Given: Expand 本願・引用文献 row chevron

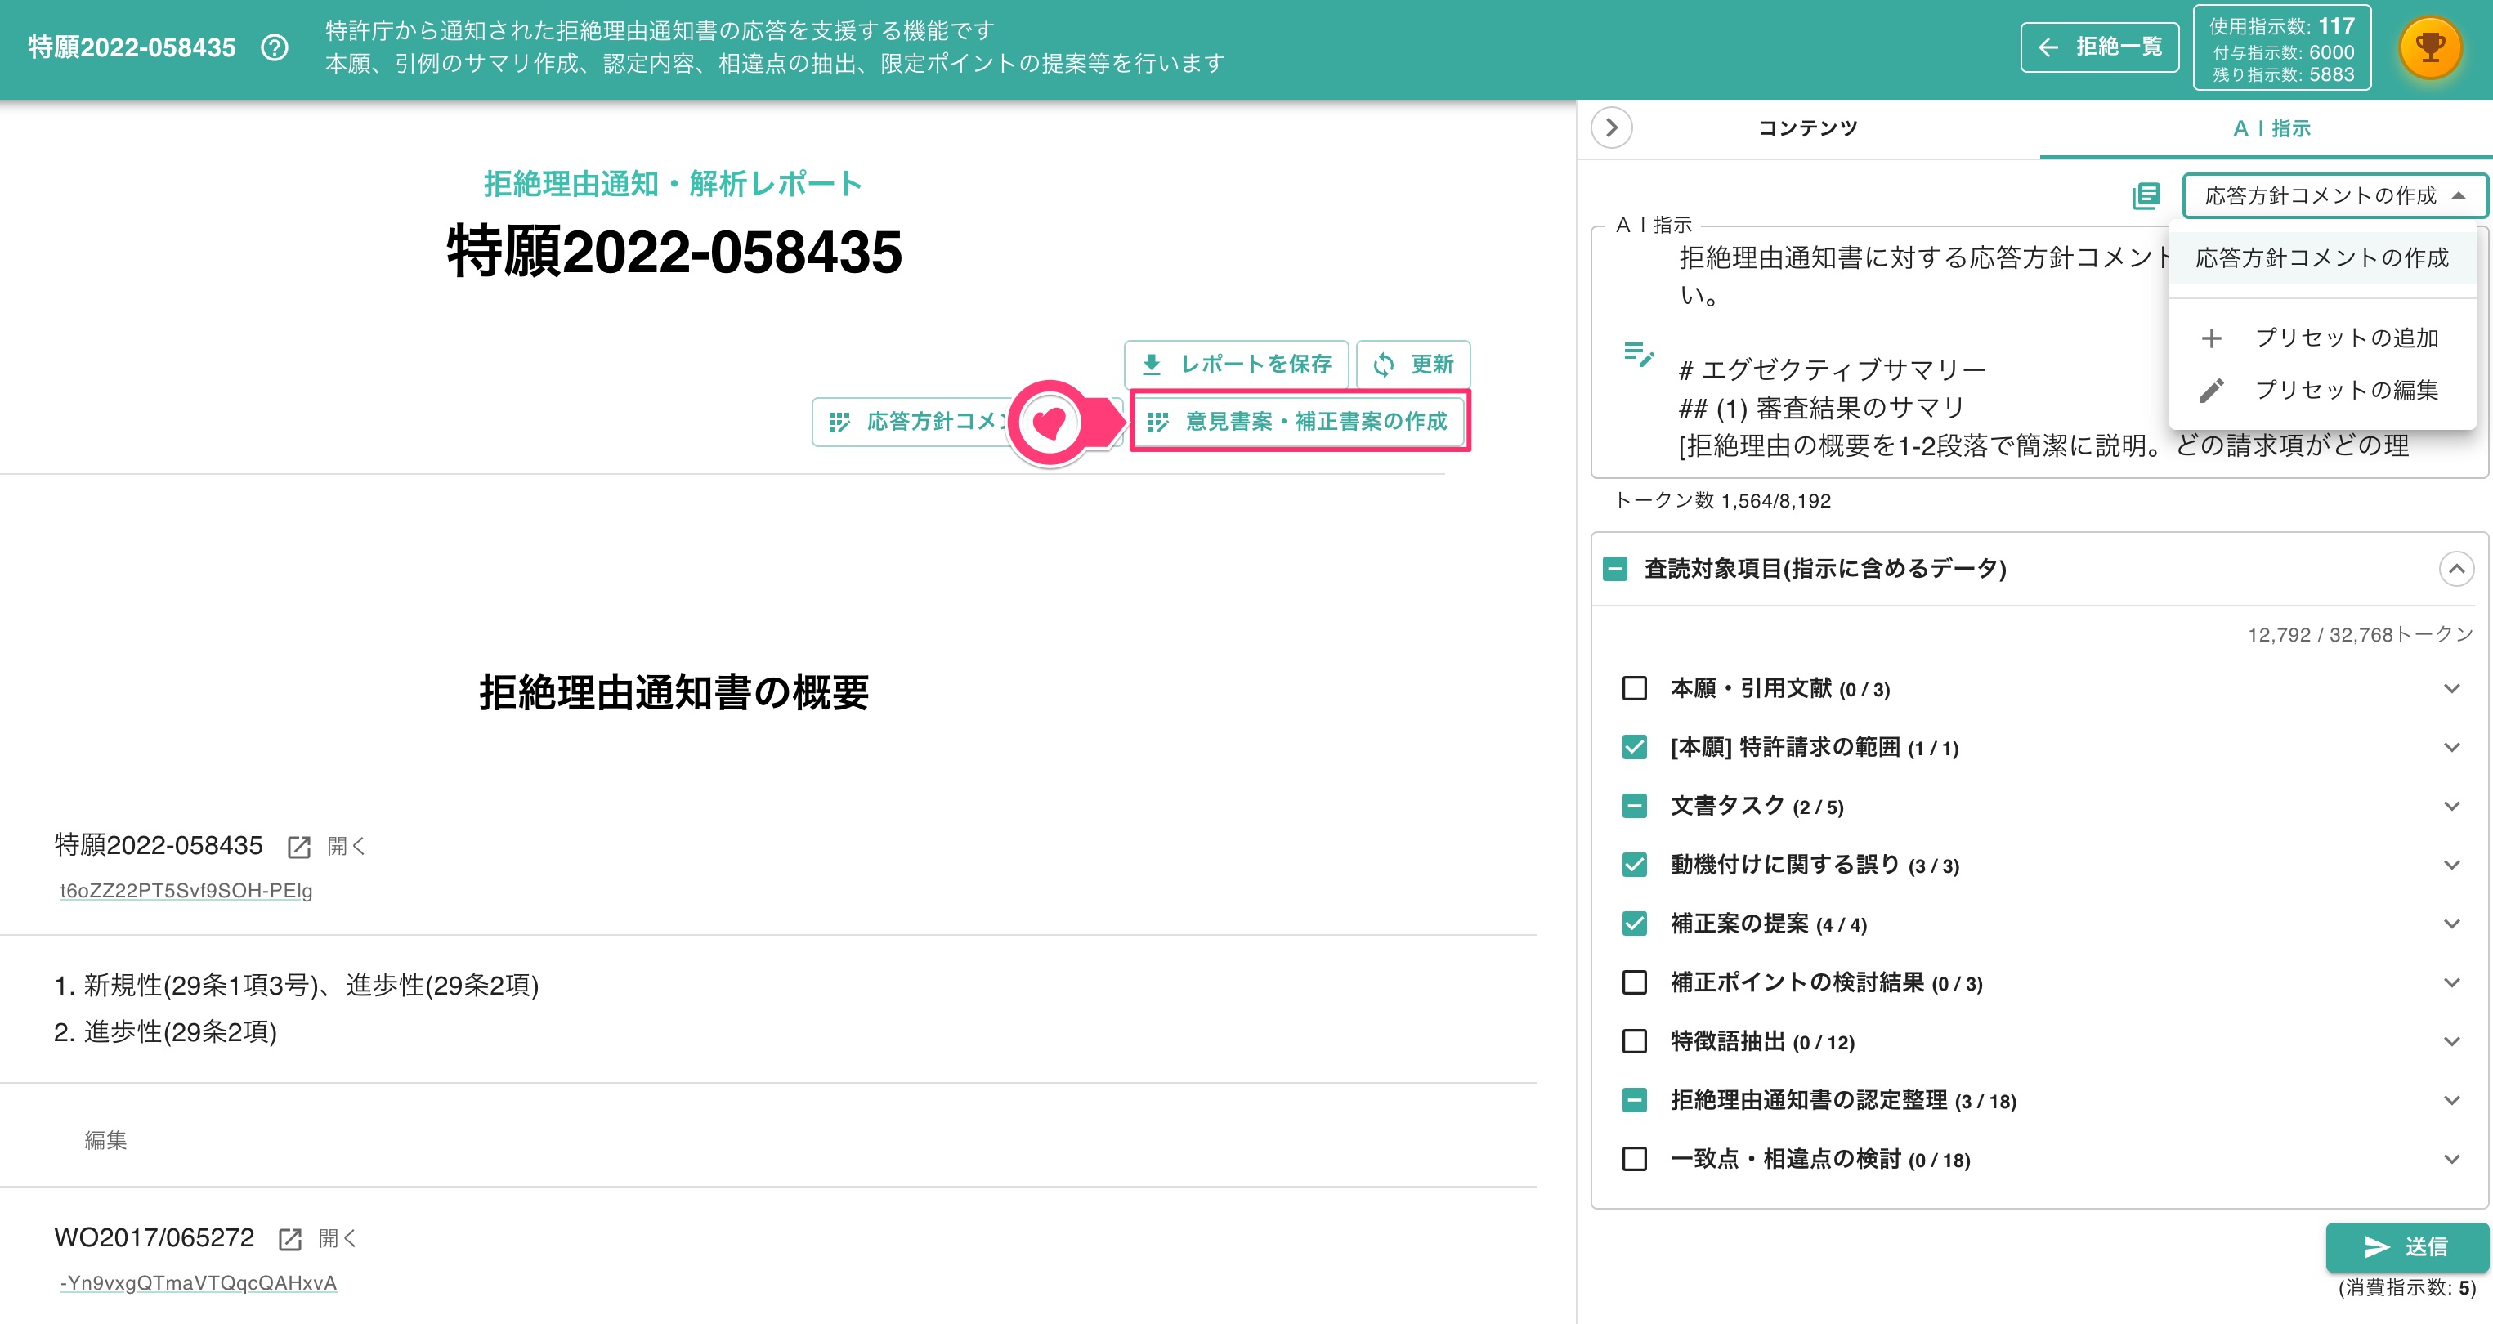Looking at the screenshot, I should point(2451,689).
